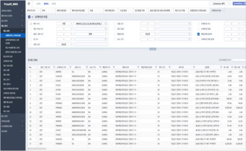Close the last open tab with its x icon
The image size is (246, 151).
click(223, 11)
